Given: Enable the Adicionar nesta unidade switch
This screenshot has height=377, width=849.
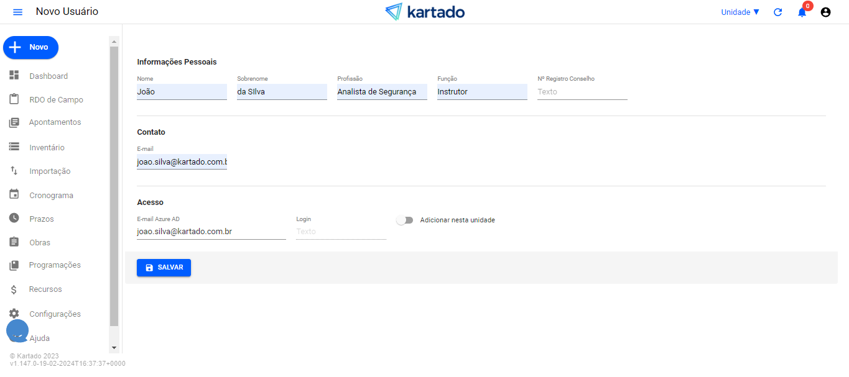Looking at the screenshot, I should 405,220.
